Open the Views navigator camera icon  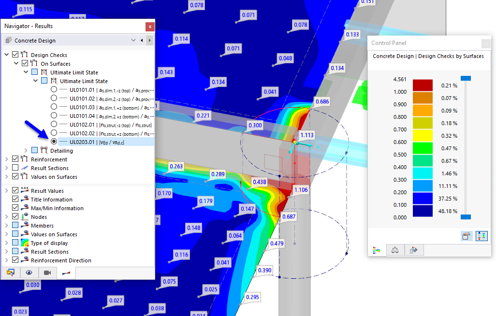pyautogui.click(x=48, y=273)
